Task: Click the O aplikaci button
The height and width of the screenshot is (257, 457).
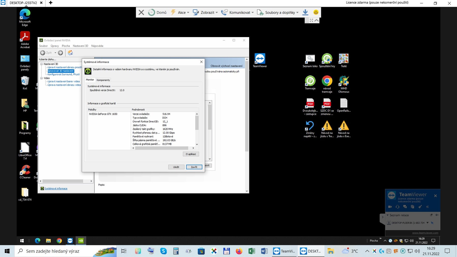Action: point(191,154)
